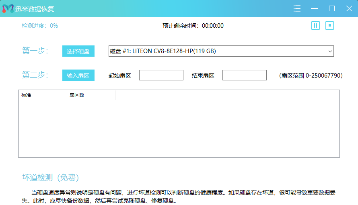This screenshot has height=205, width=358.
Task: Click the 迅米数据恢复 app logo icon
Action: 7,8
